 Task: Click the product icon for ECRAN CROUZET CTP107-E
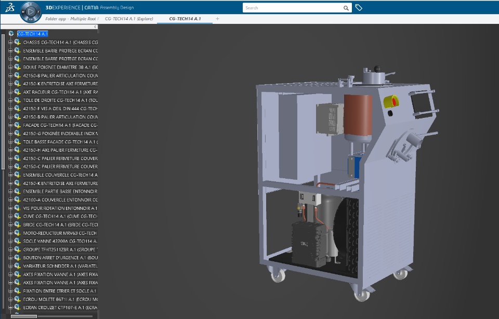[x=18, y=307]
